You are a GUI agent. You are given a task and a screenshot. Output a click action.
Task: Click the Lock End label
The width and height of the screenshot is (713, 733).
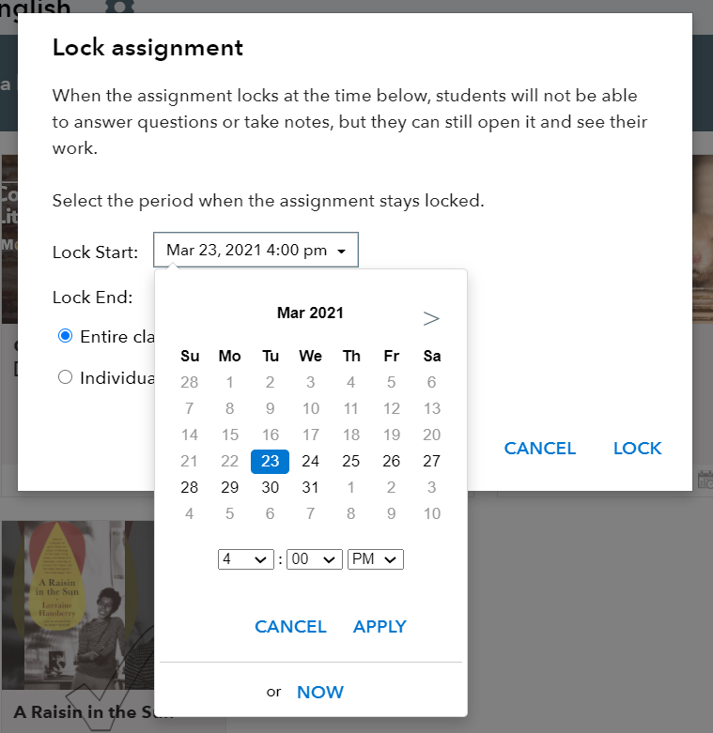(x=93, y=298)
